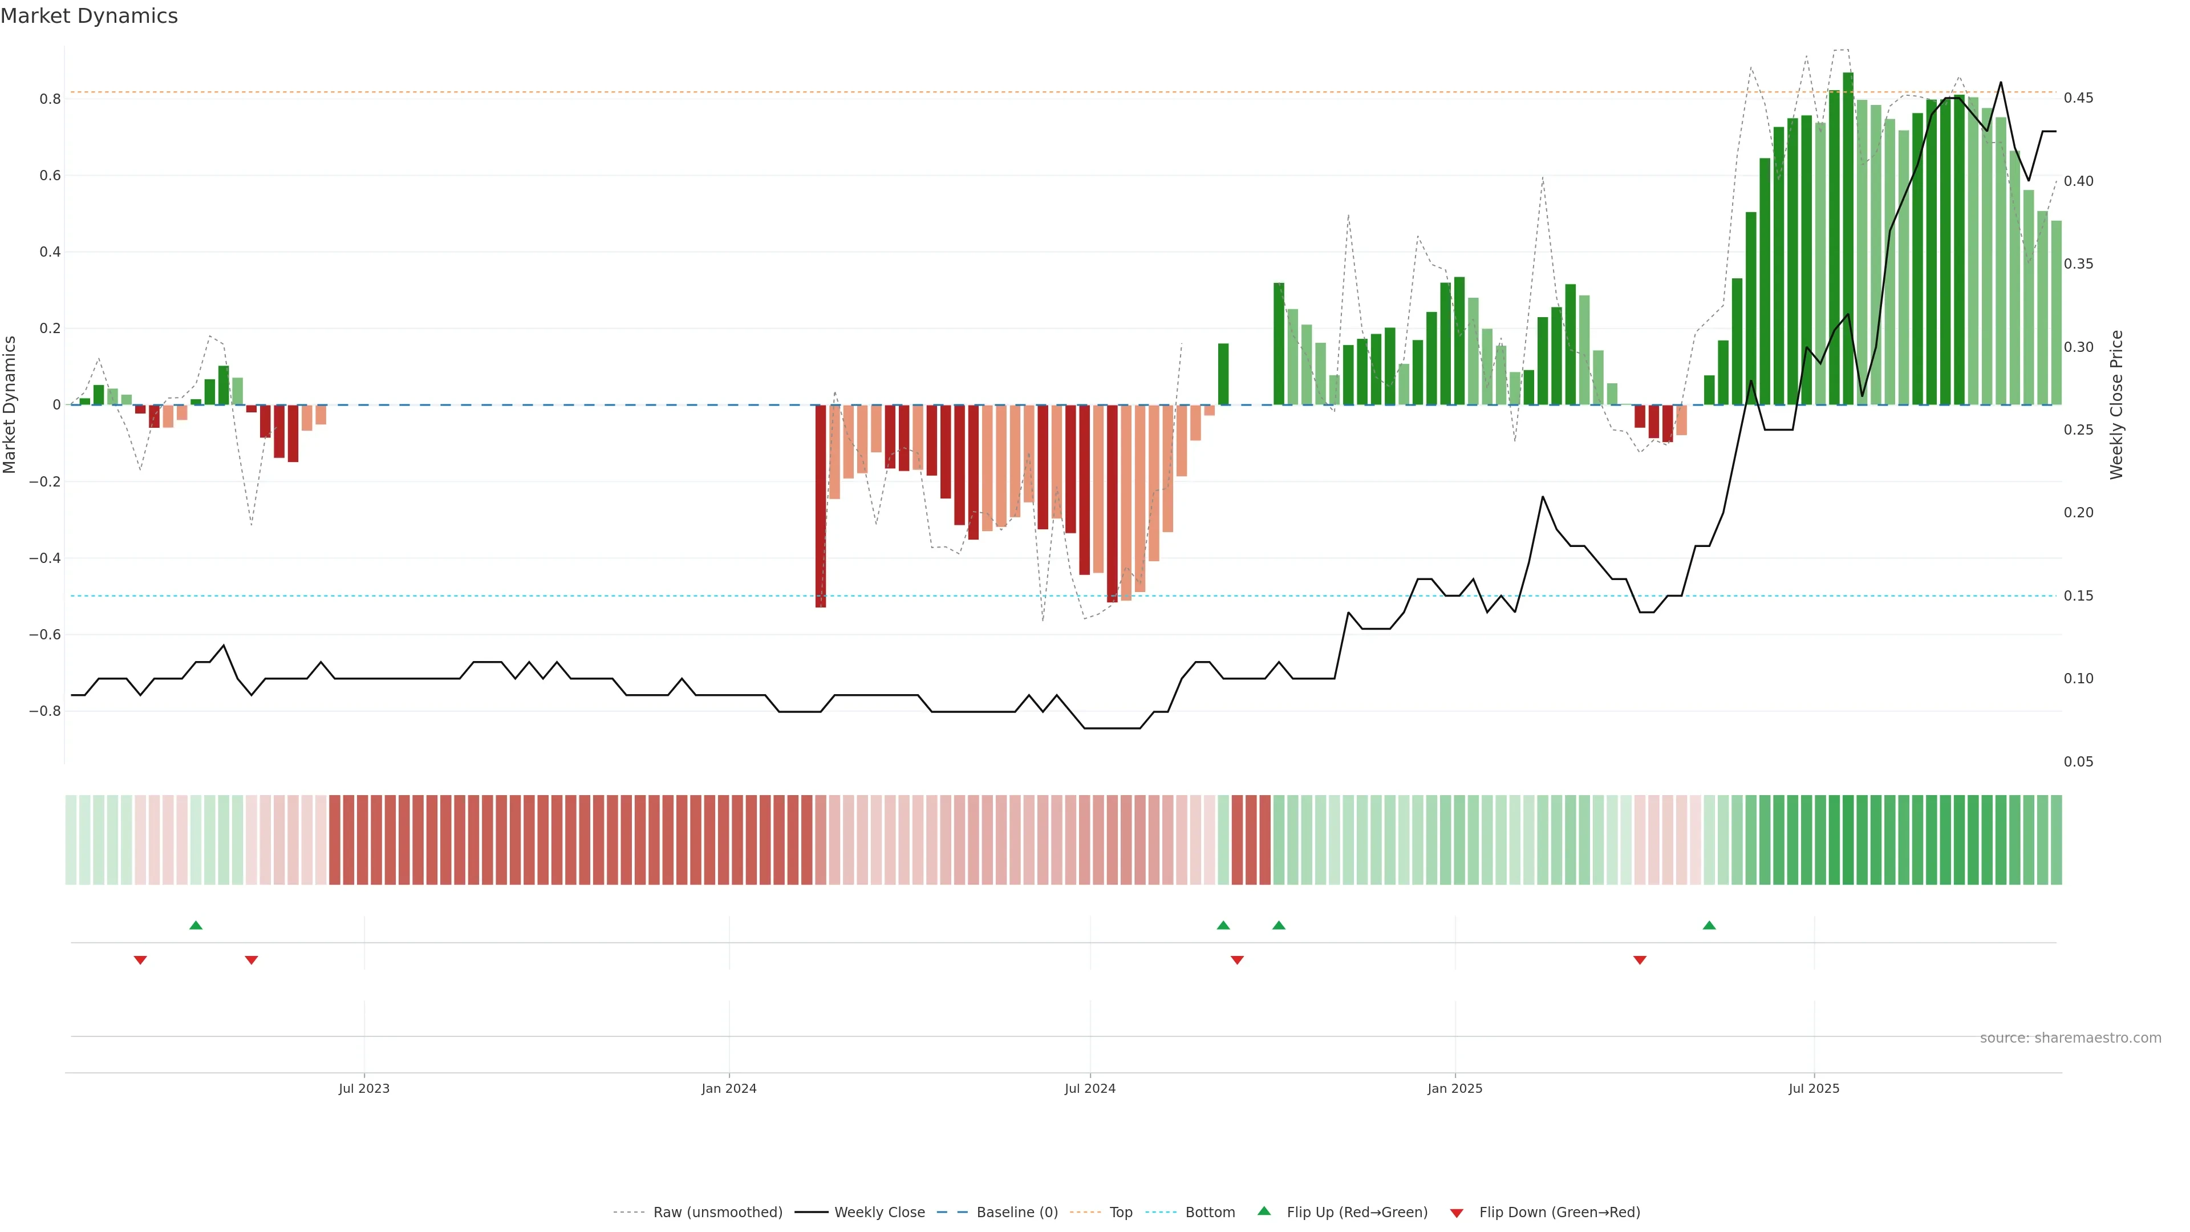
Task: Click the Jan 2024 axis label
Action: (x=729, y=1088)
